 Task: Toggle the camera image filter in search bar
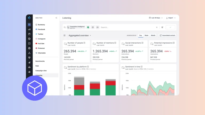[93, 27]
